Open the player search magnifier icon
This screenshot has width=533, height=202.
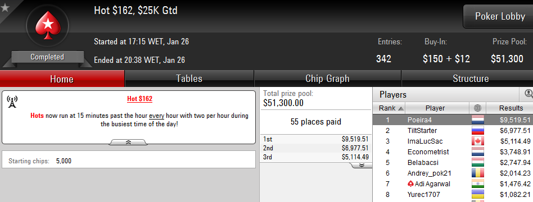point(528,94)
